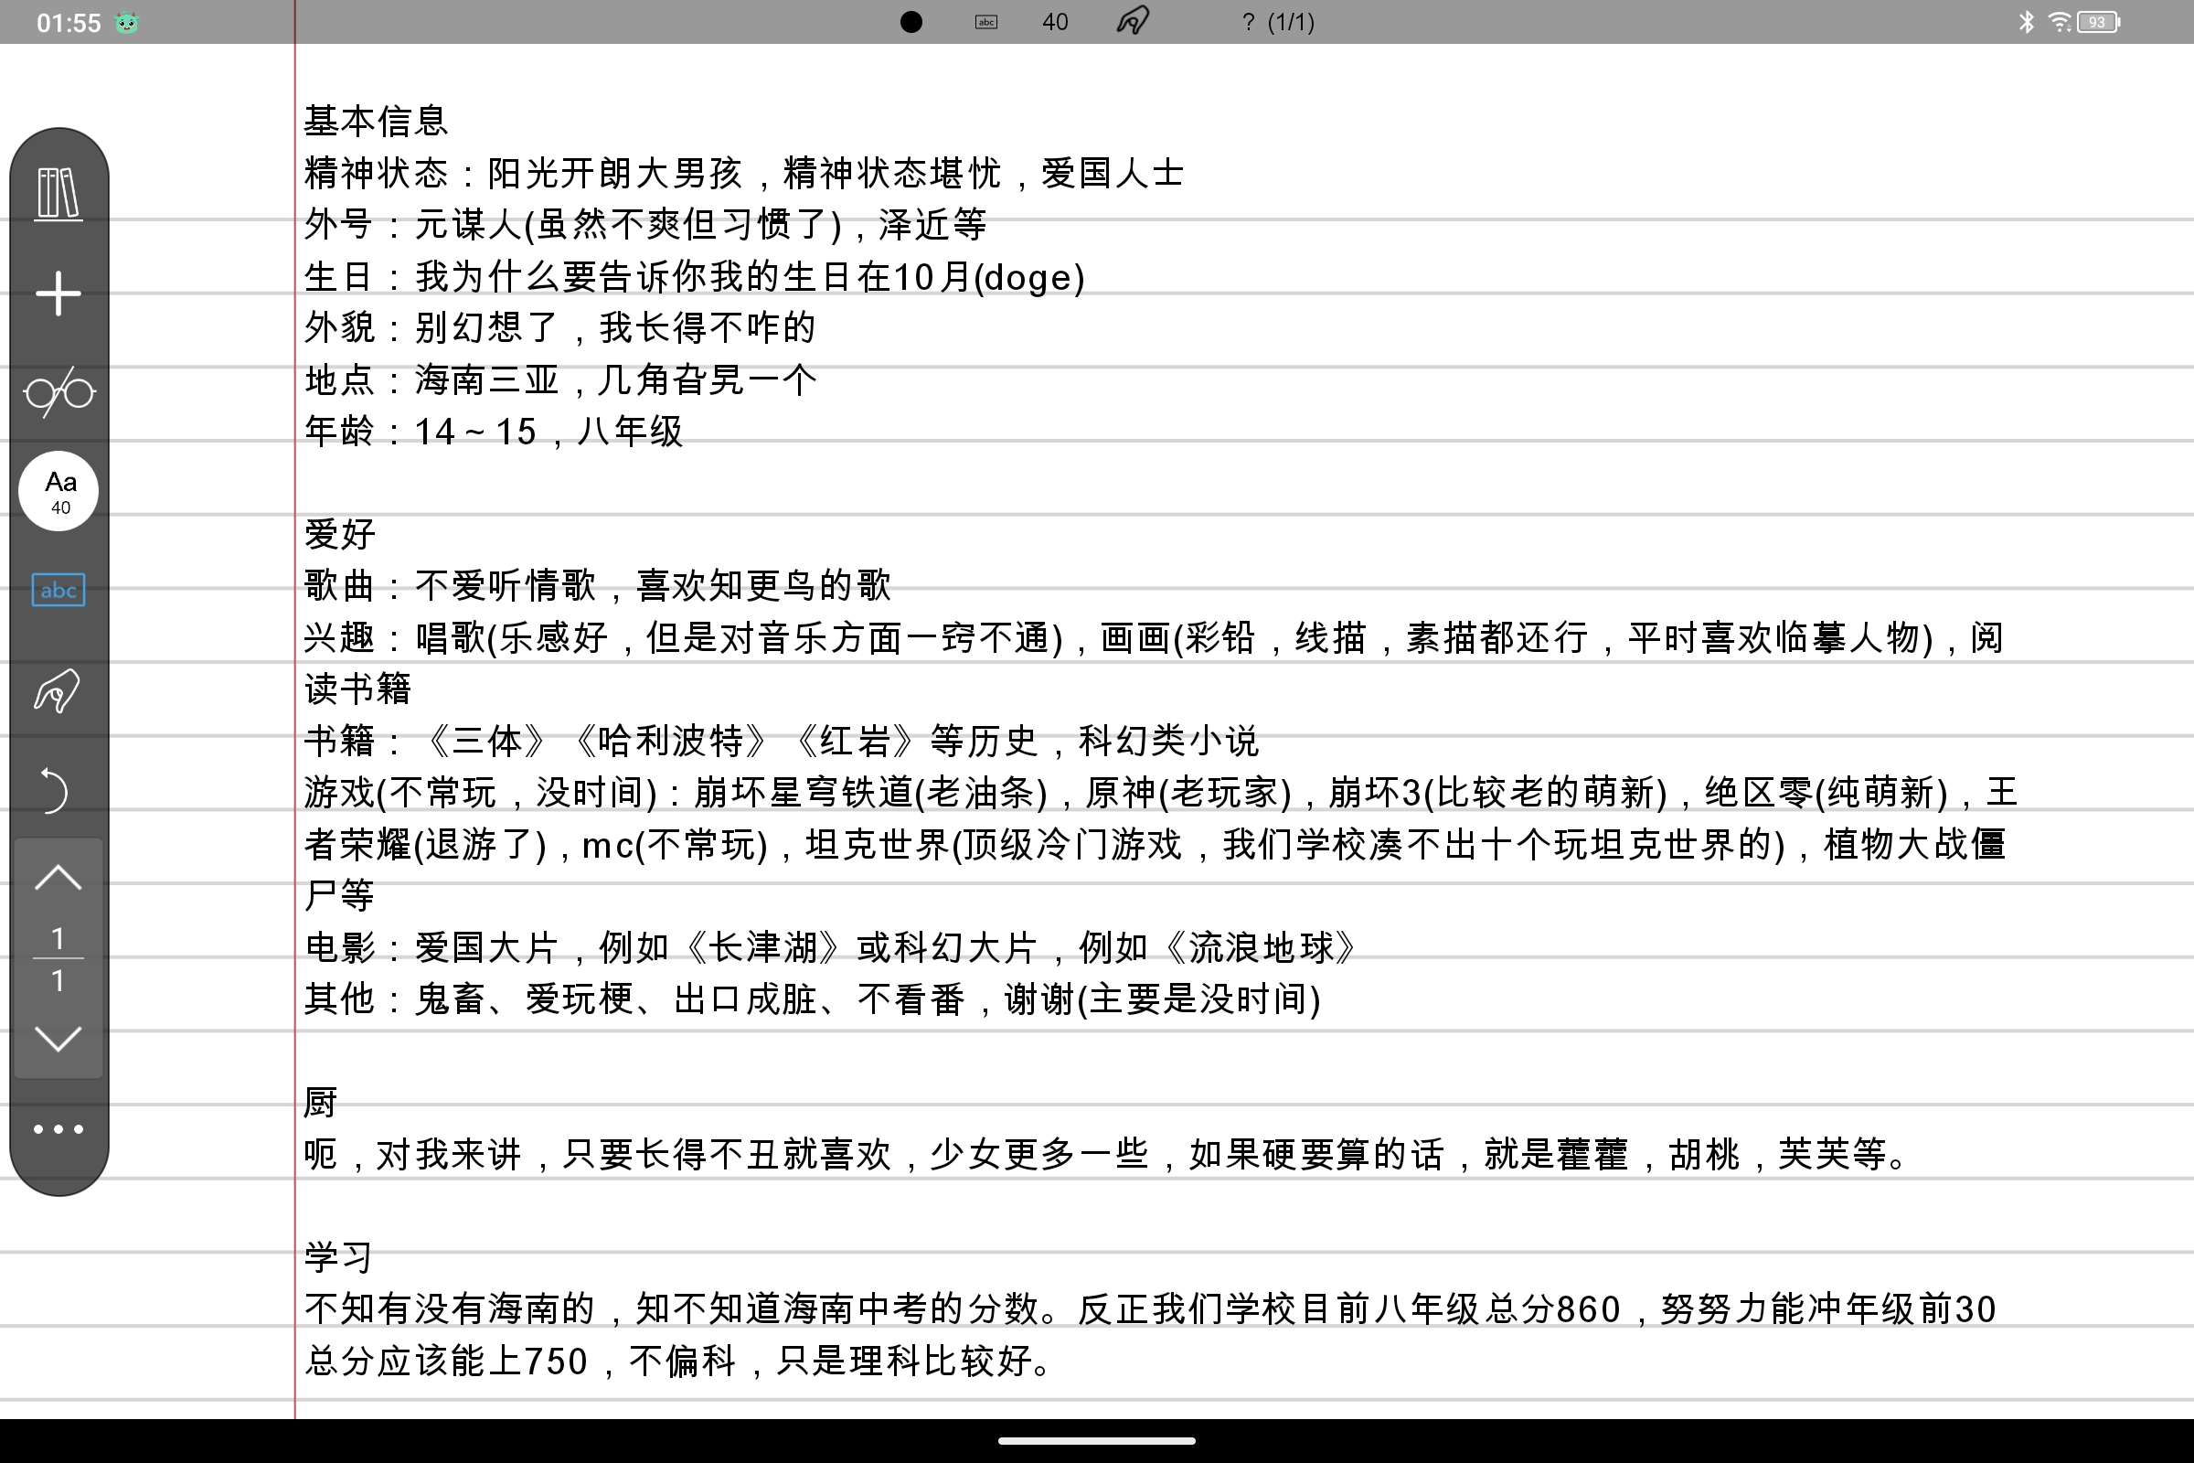The image size is (2194, 1463).
Task: Tap the Bluetooth status icon
Action: tap(2026, 21)
